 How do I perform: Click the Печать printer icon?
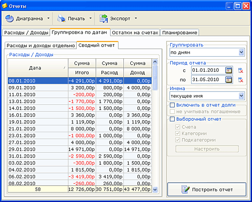tap(61, 18)
